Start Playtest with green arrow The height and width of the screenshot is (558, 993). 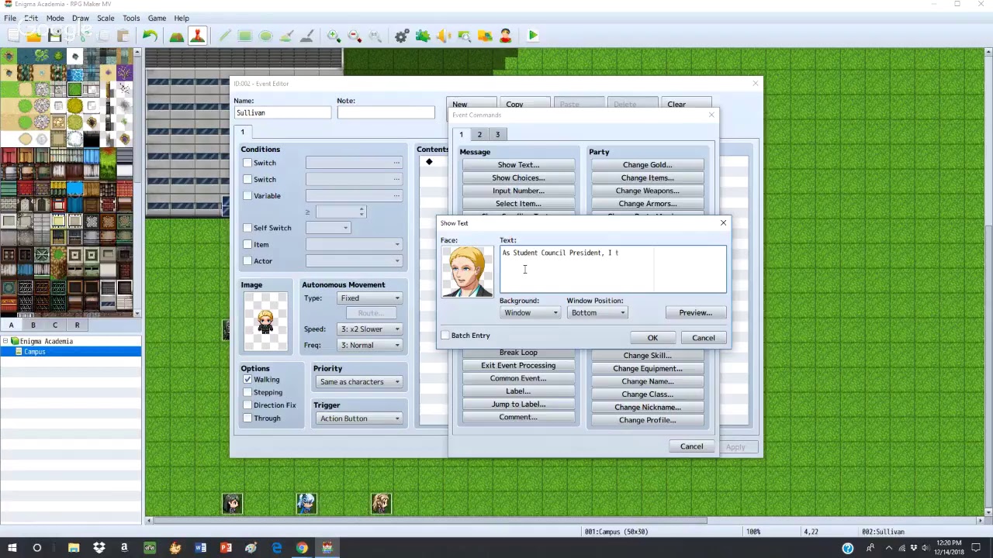coord(533,36)
